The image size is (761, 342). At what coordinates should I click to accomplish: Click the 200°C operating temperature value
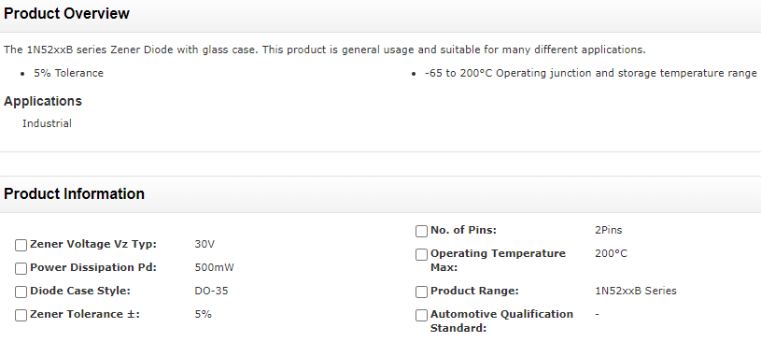click(611, 253)
